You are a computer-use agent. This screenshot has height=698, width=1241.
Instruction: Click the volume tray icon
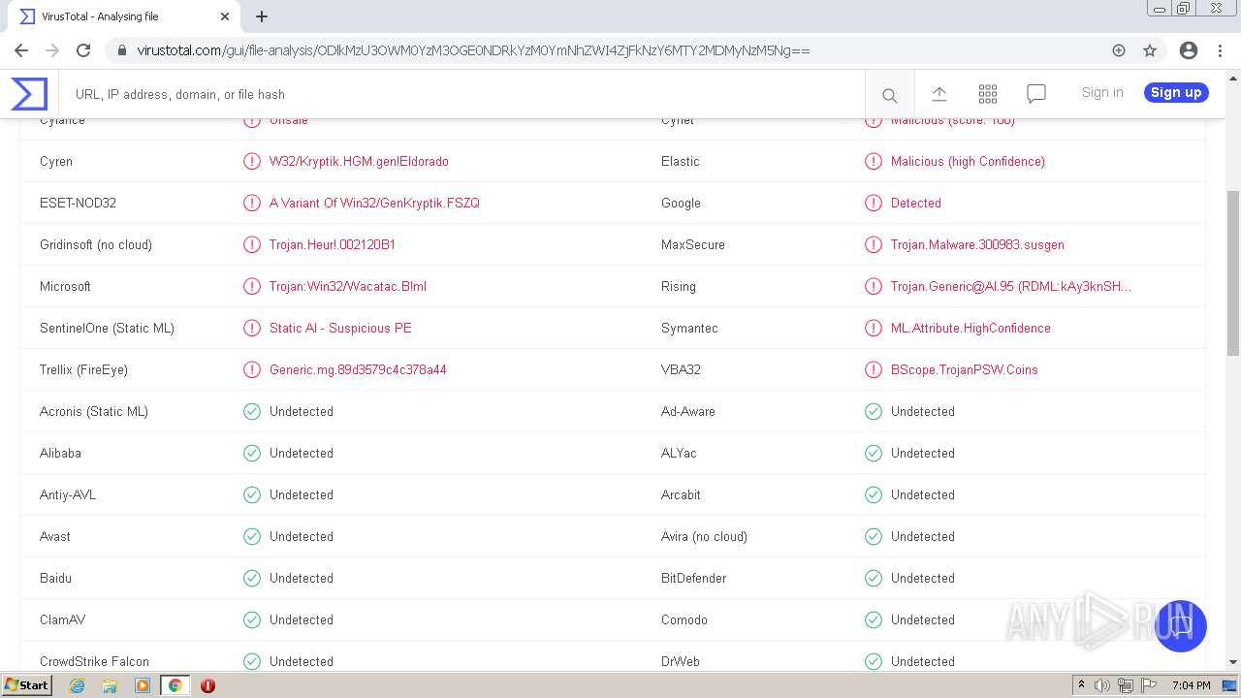point(1102,685)
